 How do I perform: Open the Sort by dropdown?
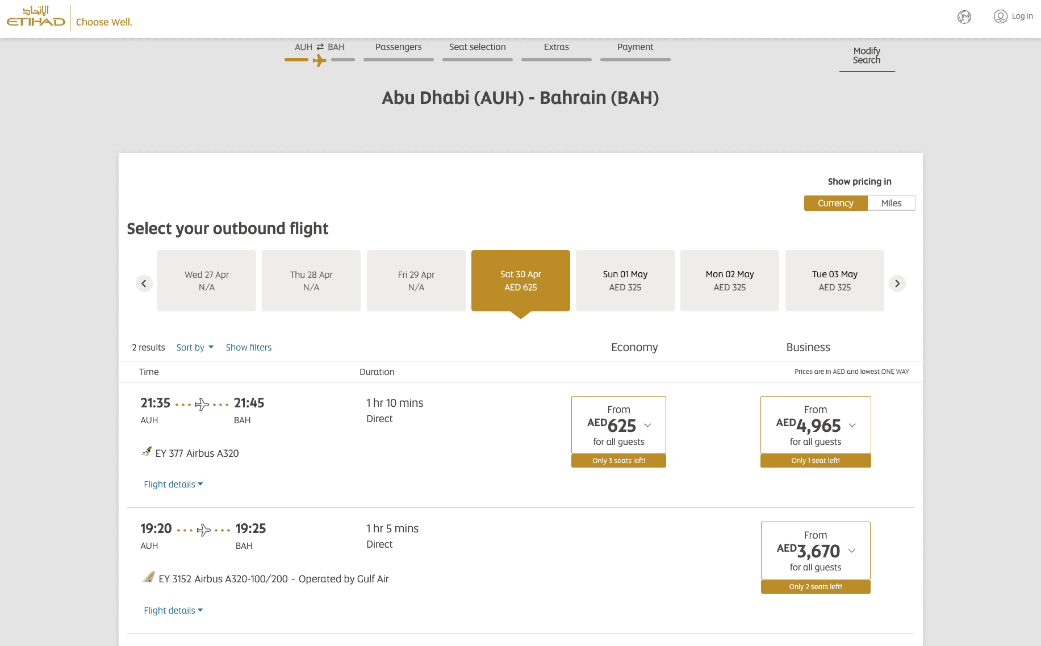(195, 347)
